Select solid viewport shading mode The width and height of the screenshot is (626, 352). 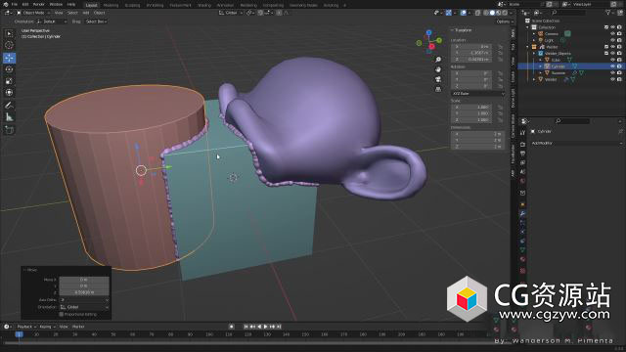(x=492, y=13)
